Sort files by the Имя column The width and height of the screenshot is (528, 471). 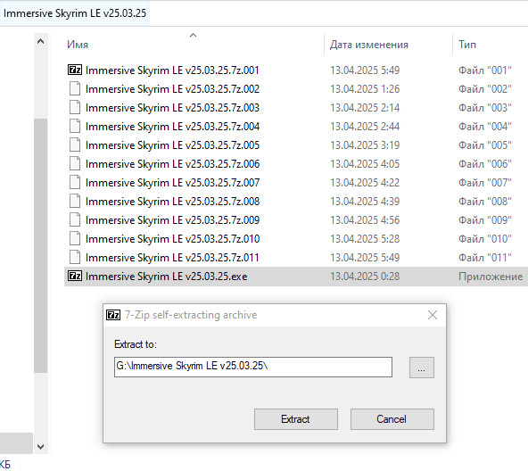point(78,45)
